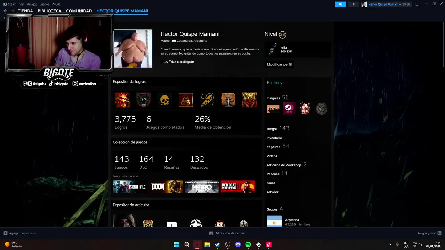
Task: Click the 100+ games badge icon
Action: pyautogui.click(x=273, y=109)
